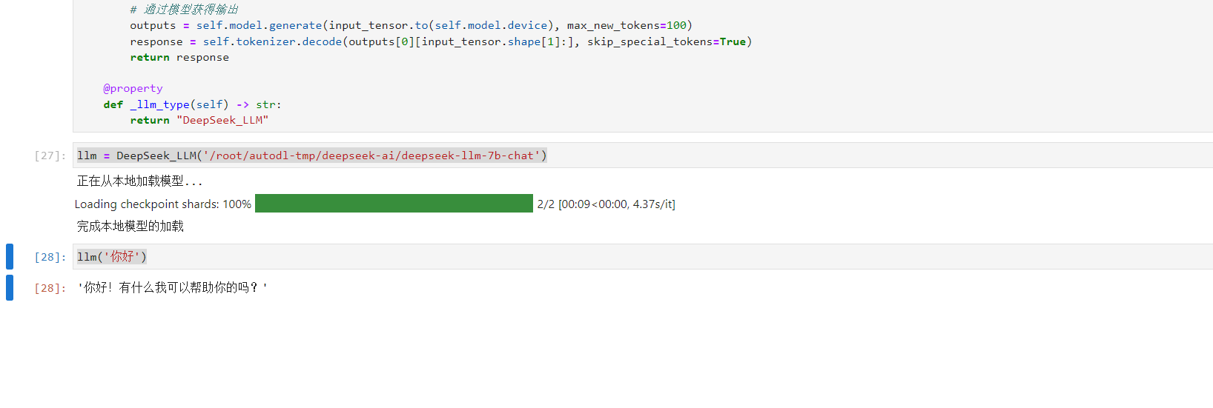Click the '正在从本地加载模型...' output line
This screenshot has height=408, width=1213.
139,181
